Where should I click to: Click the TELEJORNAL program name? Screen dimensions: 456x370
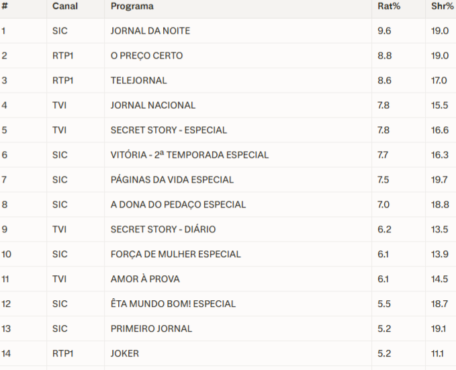pos(139,81)
